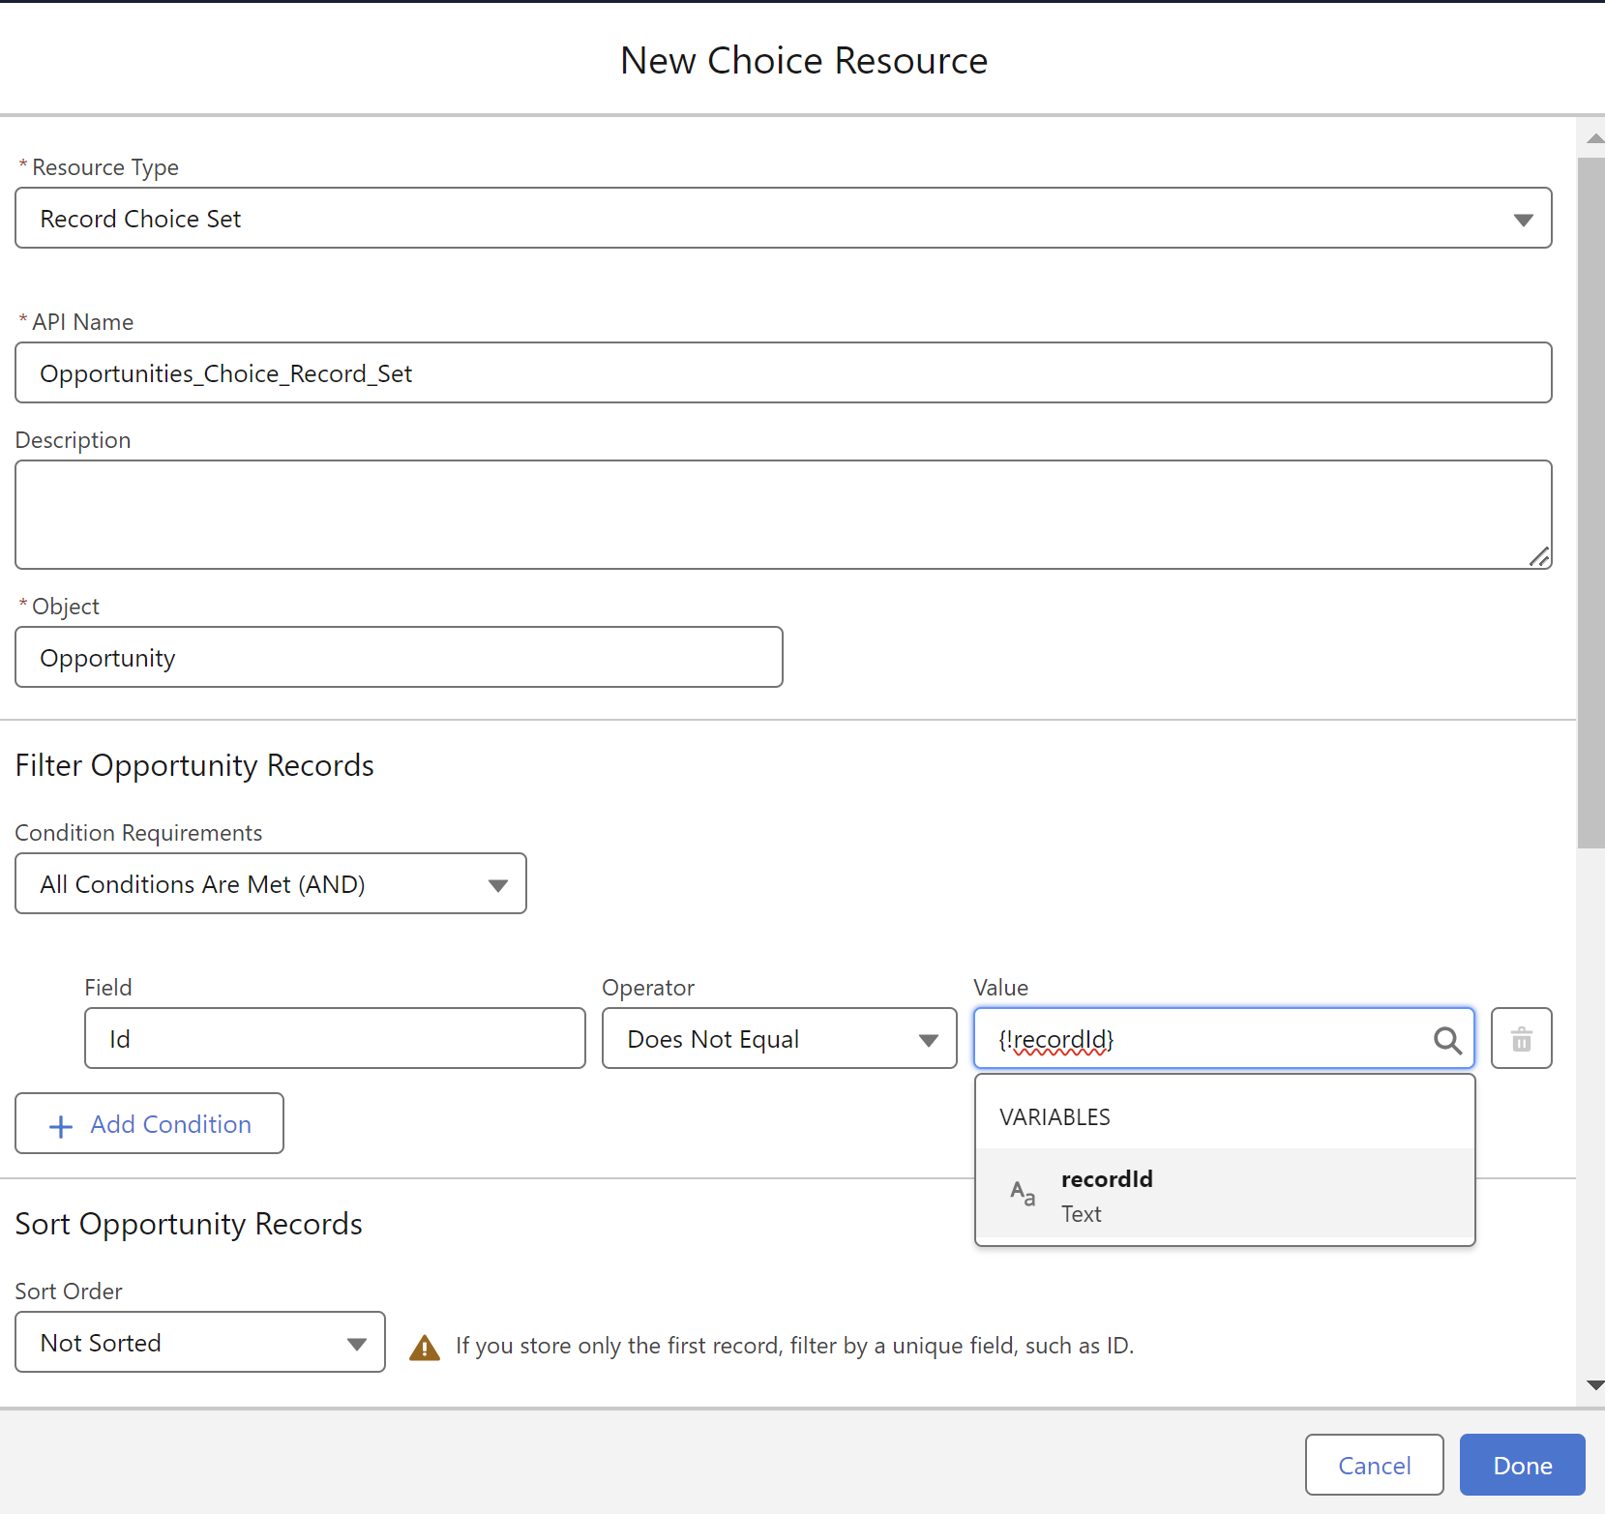Image resolution: width=1605 pixels, height=1514 pixels.
Task: Click the Id field input
Action: pos(335,1038)
